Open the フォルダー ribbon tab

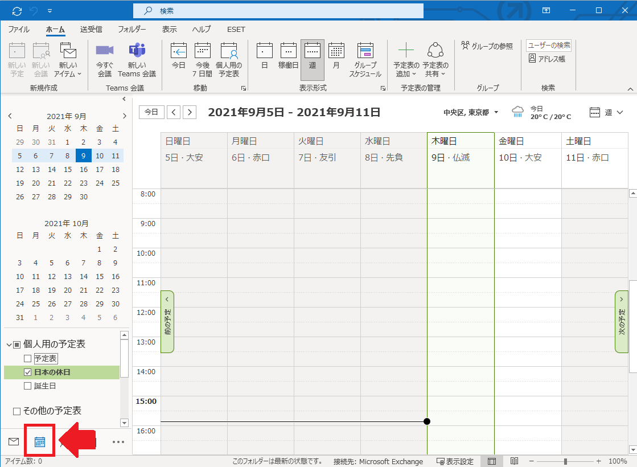[x=132, y=29]
